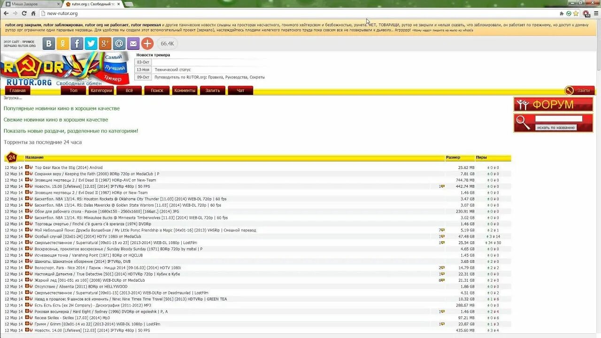This screenshot has height=338, width=601.
Task: Share via the Facebook icon
Action: [77, 44]
